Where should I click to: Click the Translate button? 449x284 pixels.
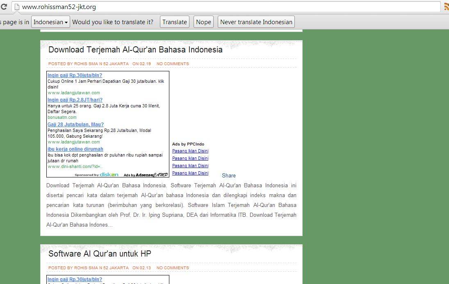pyautogui.click(x=175, y=22)
